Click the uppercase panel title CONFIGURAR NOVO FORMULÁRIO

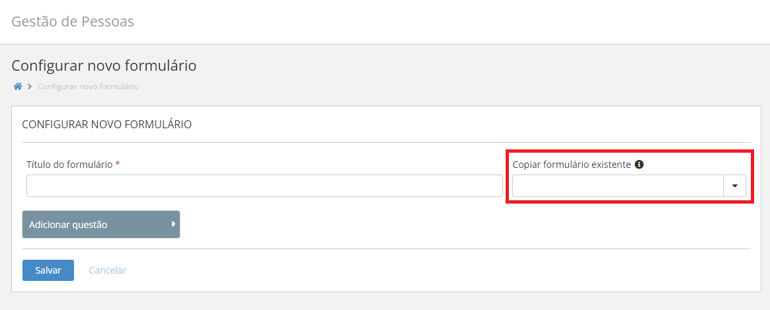pos(107,124)
